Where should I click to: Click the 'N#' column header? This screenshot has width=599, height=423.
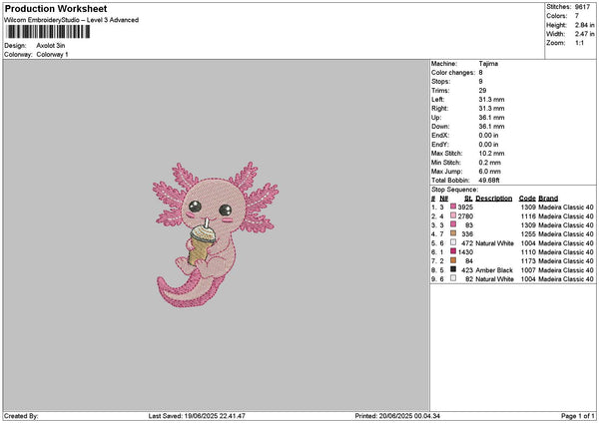(x=444, y=199)
